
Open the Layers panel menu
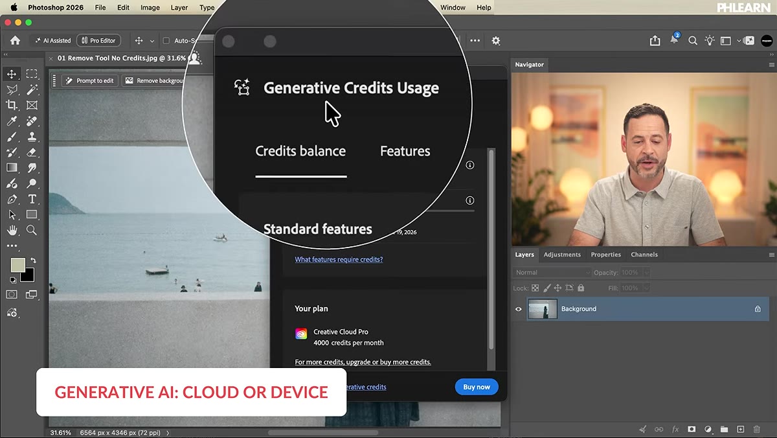click(771, 255)
